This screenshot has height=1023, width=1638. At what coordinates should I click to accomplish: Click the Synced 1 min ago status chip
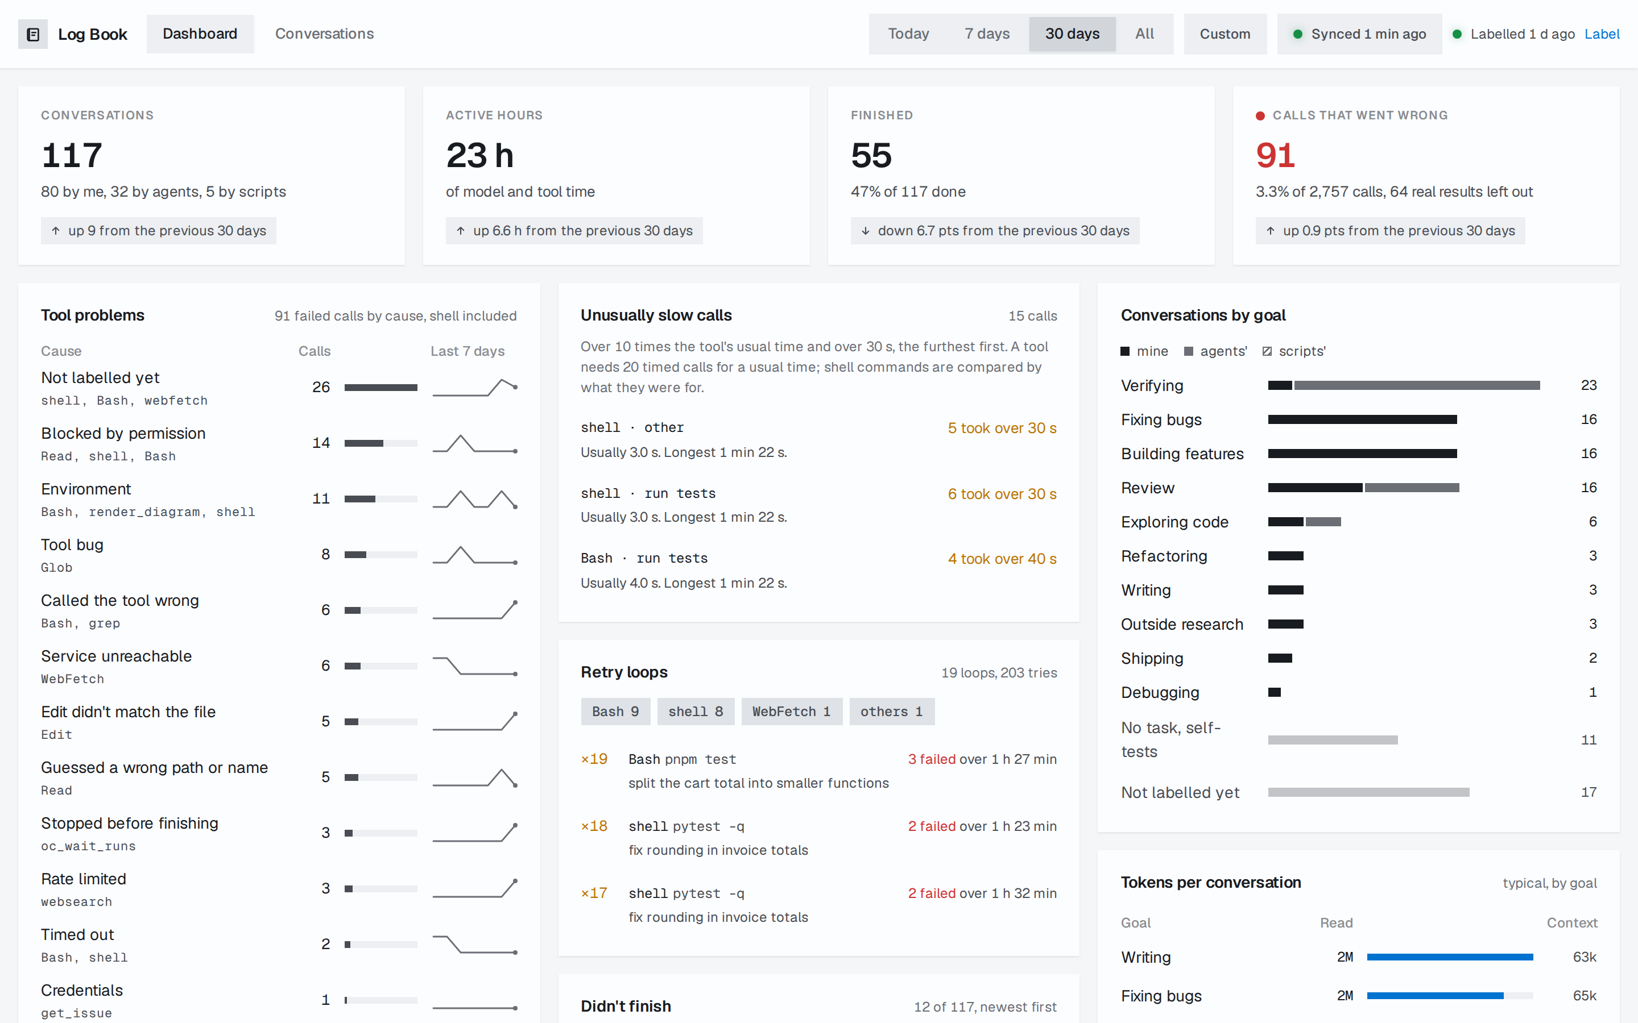pyautogui.click(x=1359, y=34)
